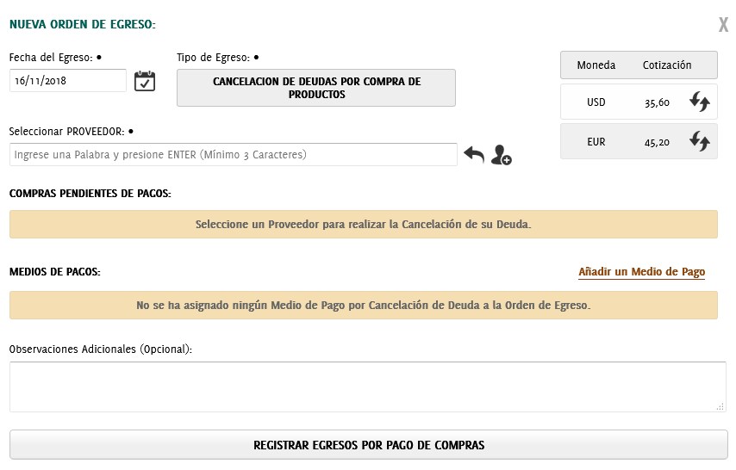
Task: Click the pending purchases notice banner
Action: 363,225
